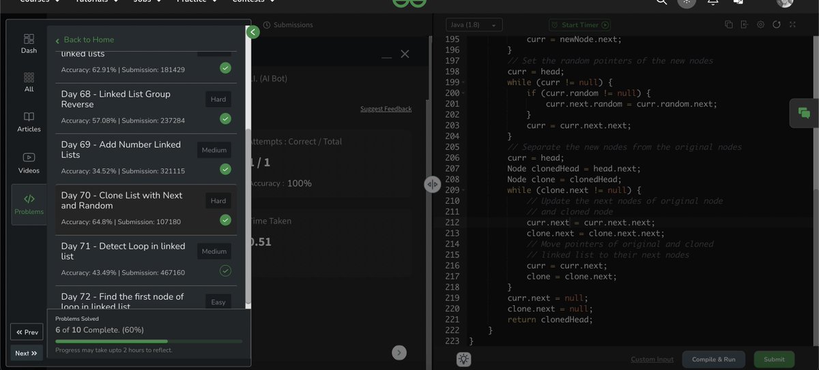
Task: Click the Easy badge on Day 72
Action: tap(218, 302)
